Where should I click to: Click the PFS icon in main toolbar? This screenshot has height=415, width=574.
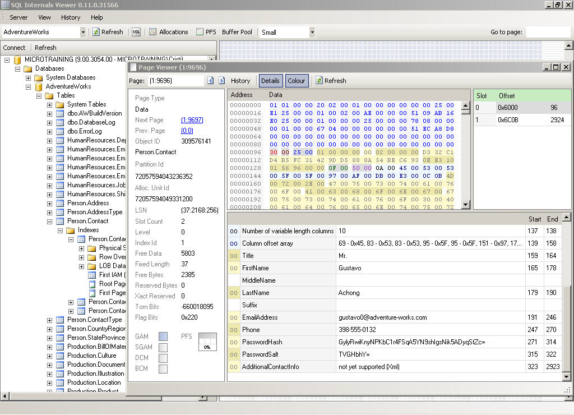click(x=200, y=32)
